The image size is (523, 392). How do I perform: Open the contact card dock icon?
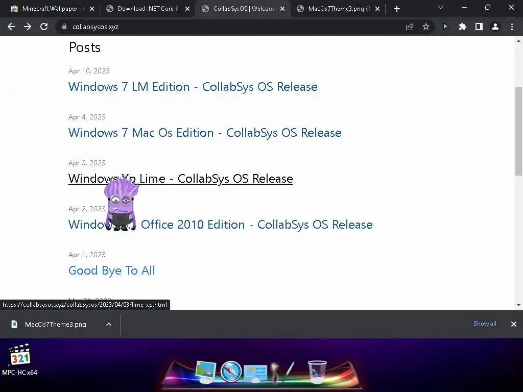(255, 373)
